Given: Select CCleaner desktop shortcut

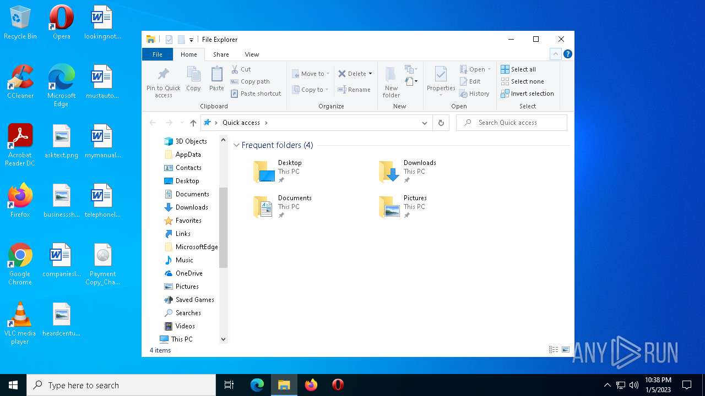Looking at the screenshot, I should point(20,82).
